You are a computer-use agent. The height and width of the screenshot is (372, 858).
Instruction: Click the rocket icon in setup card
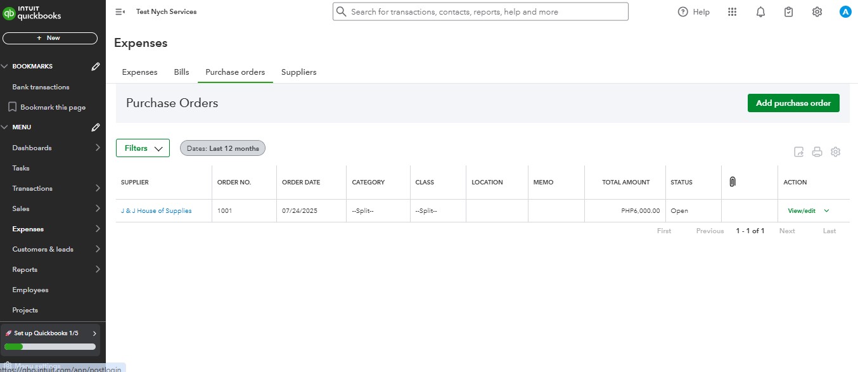pyautogui.click(x=8, y=333)
